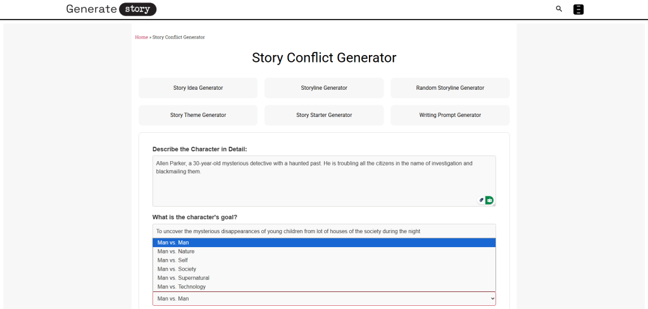Screen dimensions: 648x309
Task: Choose Man vs. Self from the list
Action: pyautogui.click(x=324, y=260)
